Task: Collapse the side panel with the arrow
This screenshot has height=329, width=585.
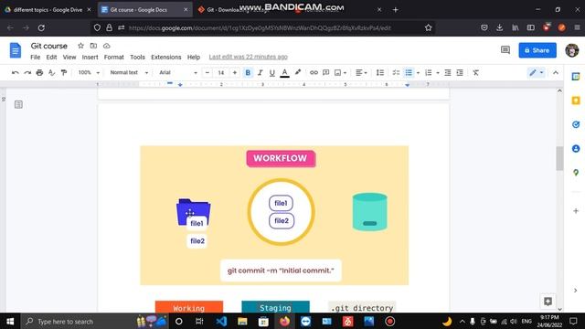Action: tap(575, 291)
